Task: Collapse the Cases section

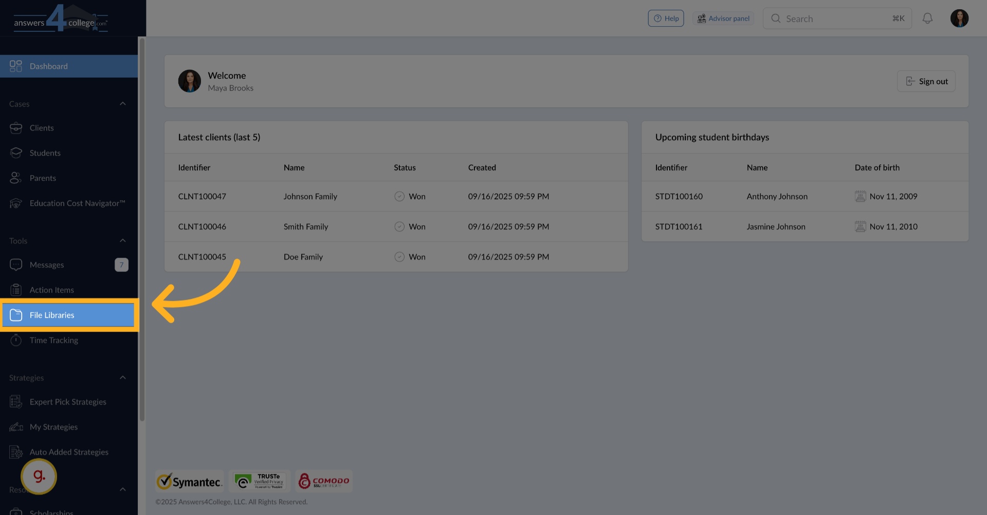Action: click(123, 103)
